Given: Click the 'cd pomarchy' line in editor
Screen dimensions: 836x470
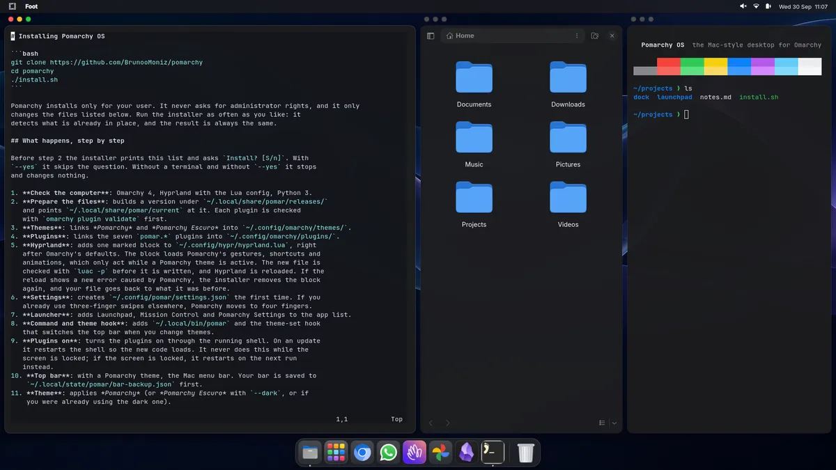Looking at the screenshot, I should [x=32, y=71].
